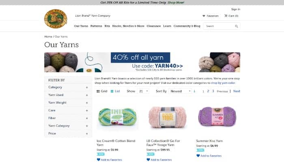
Task: Expand the Category filter
Action: pyautogui.click(x=68, y=87)
